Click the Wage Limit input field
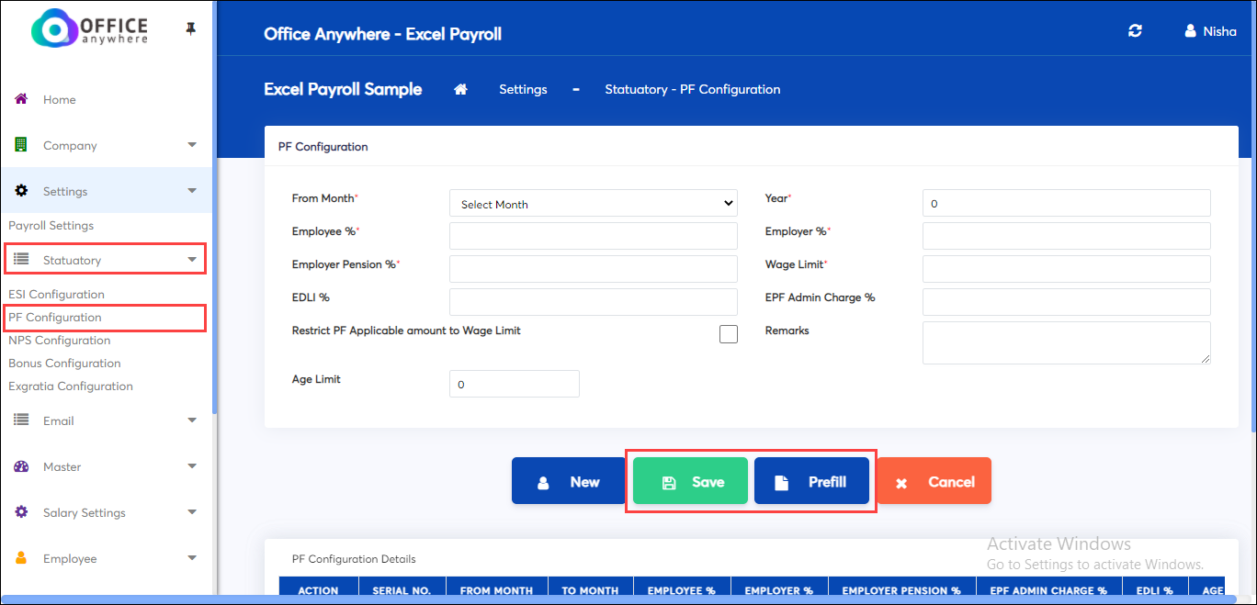The height and width of the screenshot is (605, 1257). pos(1067,269)
